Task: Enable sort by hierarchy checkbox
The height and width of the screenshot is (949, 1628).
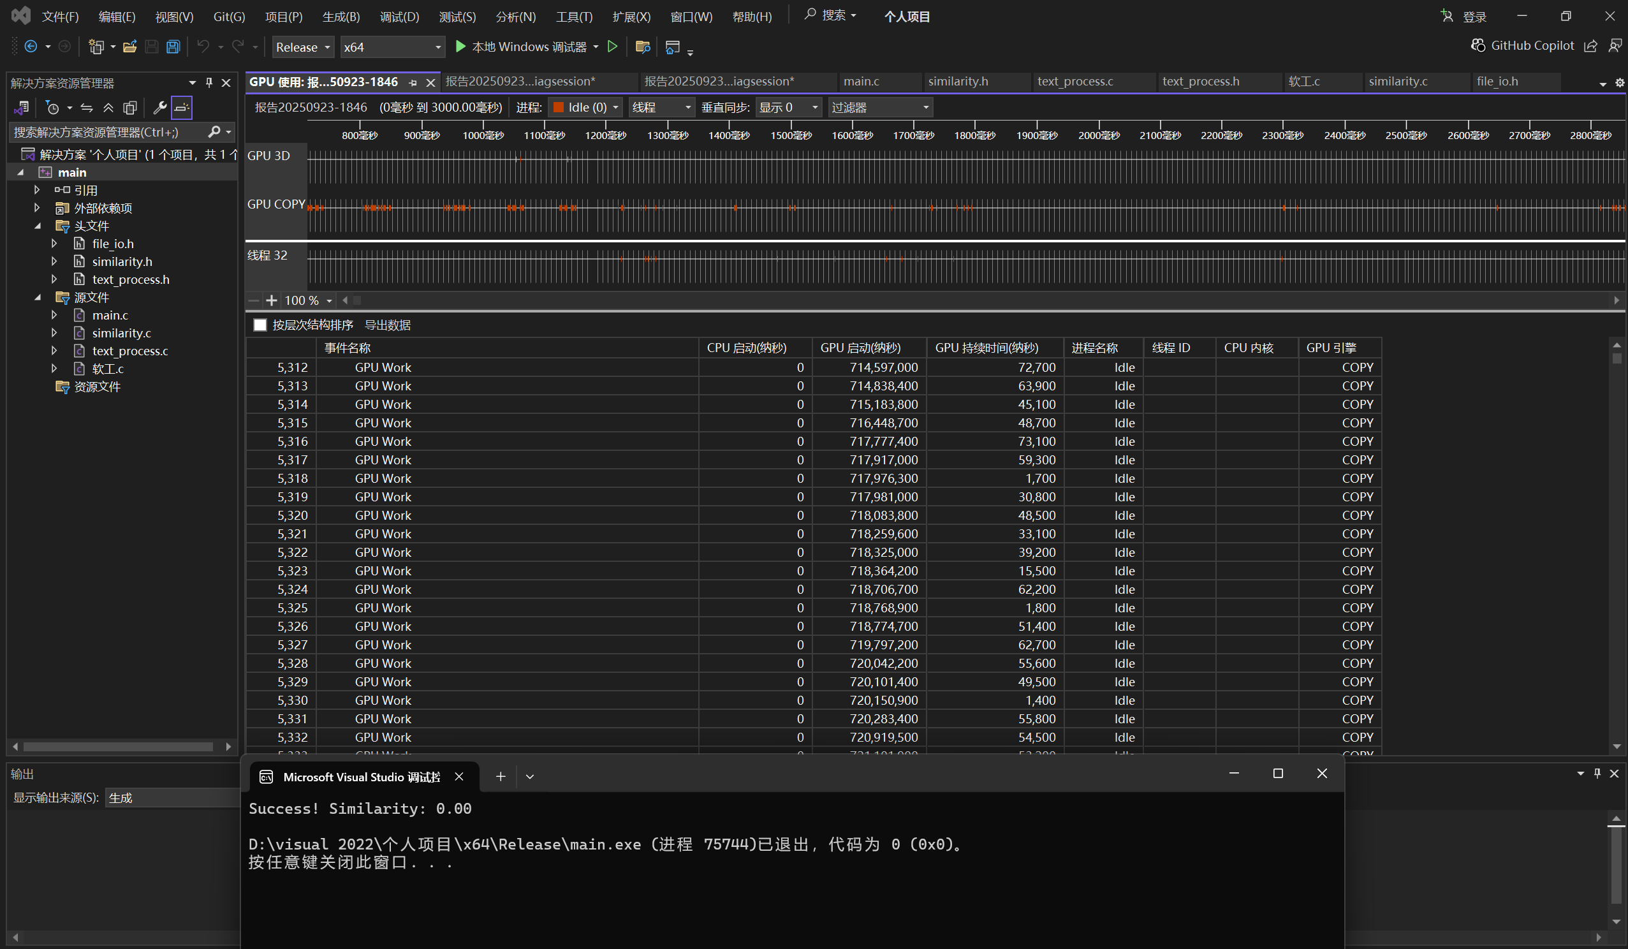Action: tap(260, 325)
